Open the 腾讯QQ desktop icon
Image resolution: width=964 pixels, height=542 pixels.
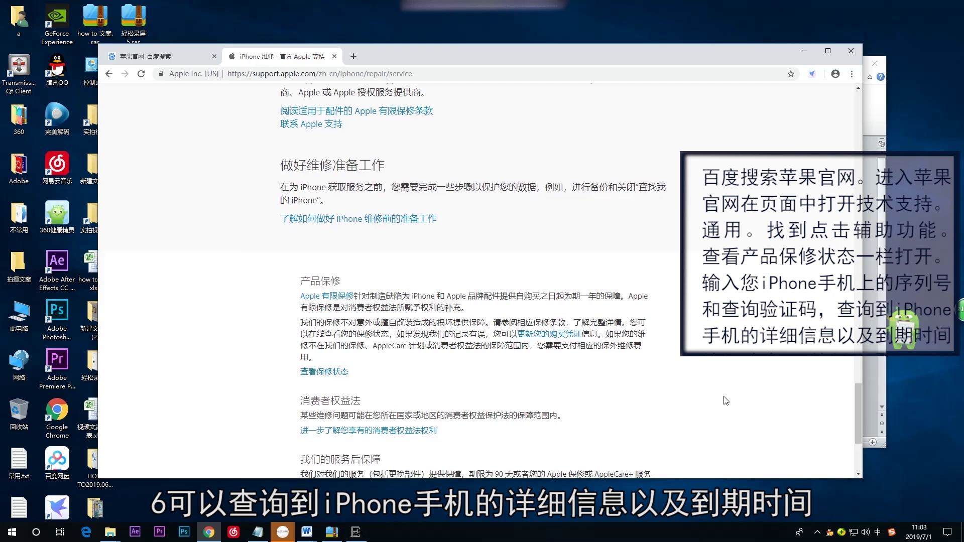coord(57,69)
